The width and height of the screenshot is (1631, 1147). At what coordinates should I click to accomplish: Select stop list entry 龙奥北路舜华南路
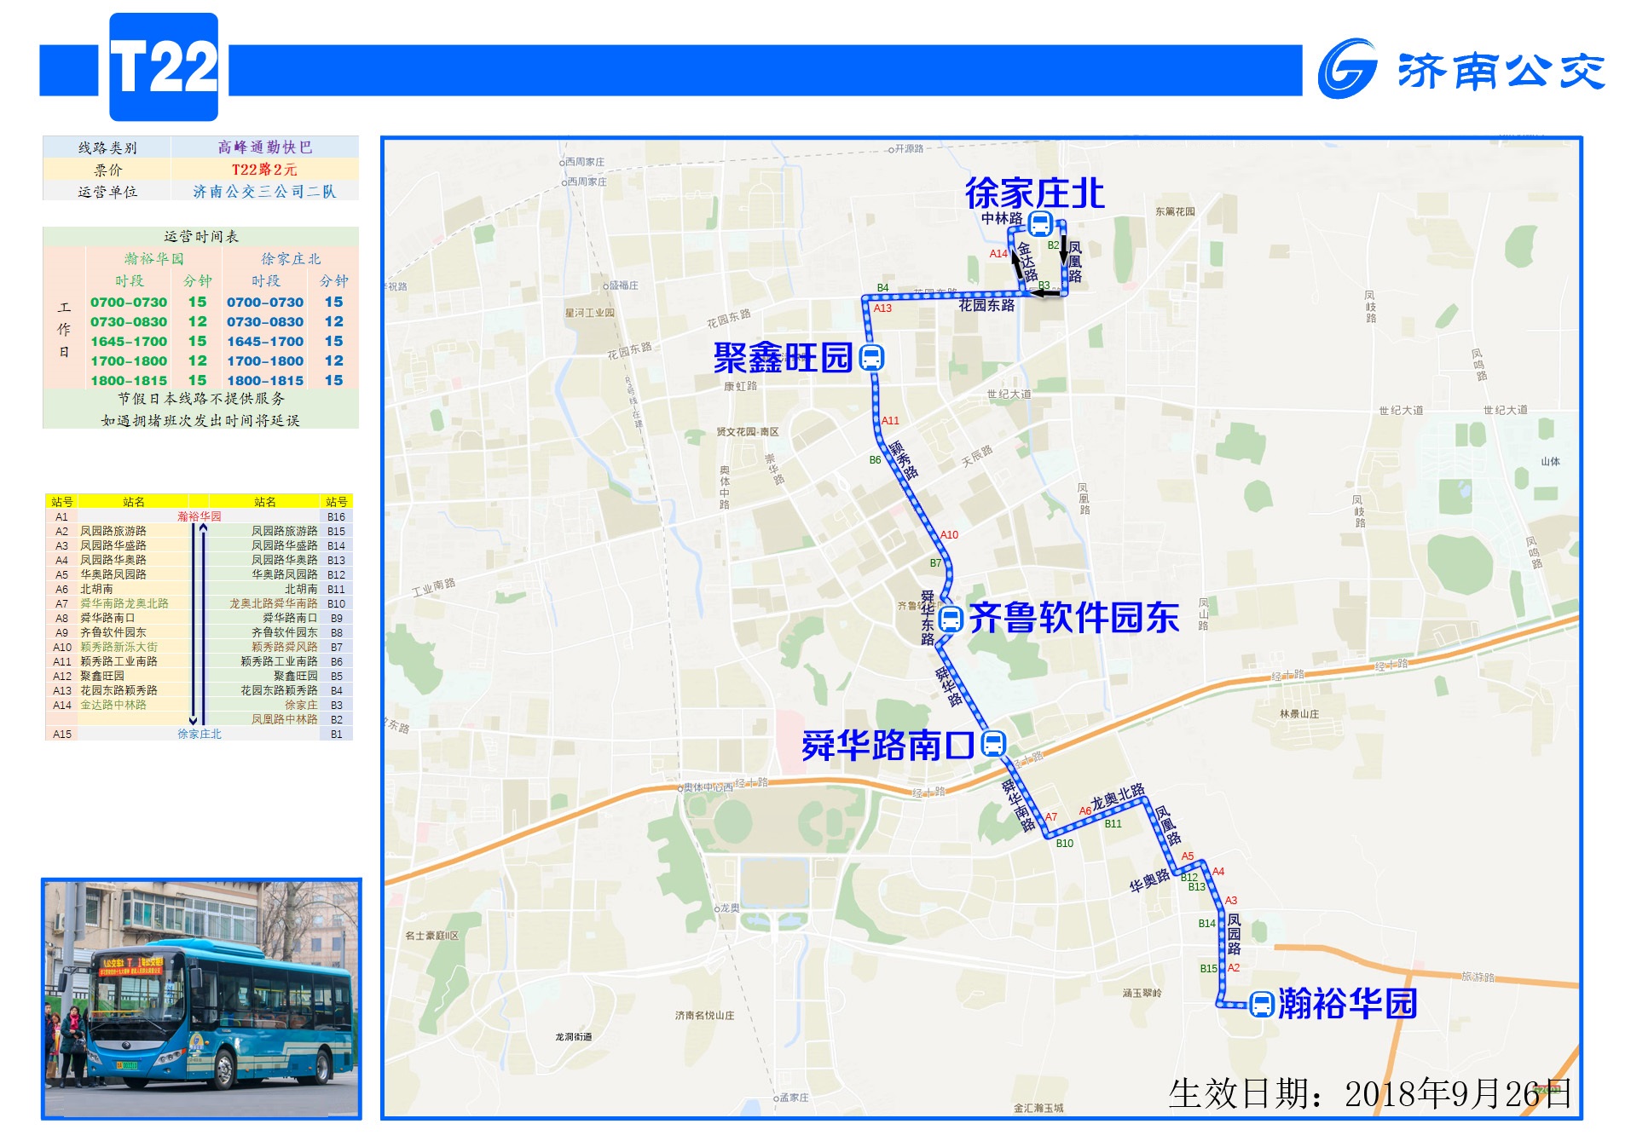point(273,603)
